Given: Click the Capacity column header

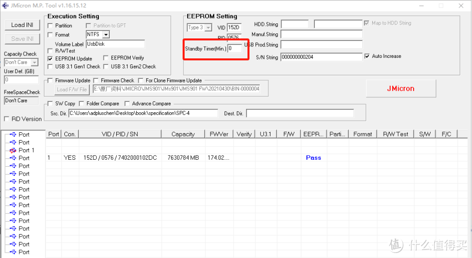Looking at the screenshot, I should pos(183,134).
